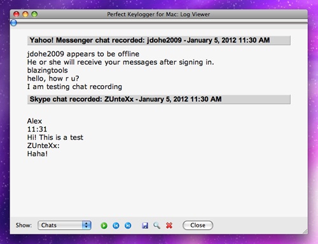318x244 pixels.
Task: Click the 'Haha!' message
Action: (x=38, y=154)
